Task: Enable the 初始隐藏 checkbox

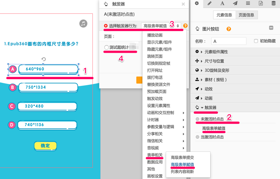Action: coord(256,41)
